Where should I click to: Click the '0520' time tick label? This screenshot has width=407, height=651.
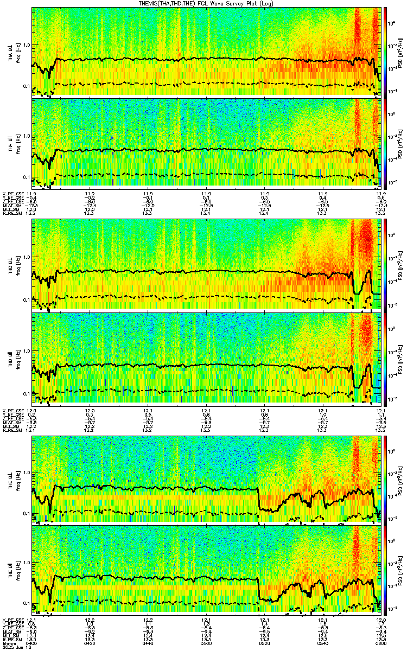265,642
